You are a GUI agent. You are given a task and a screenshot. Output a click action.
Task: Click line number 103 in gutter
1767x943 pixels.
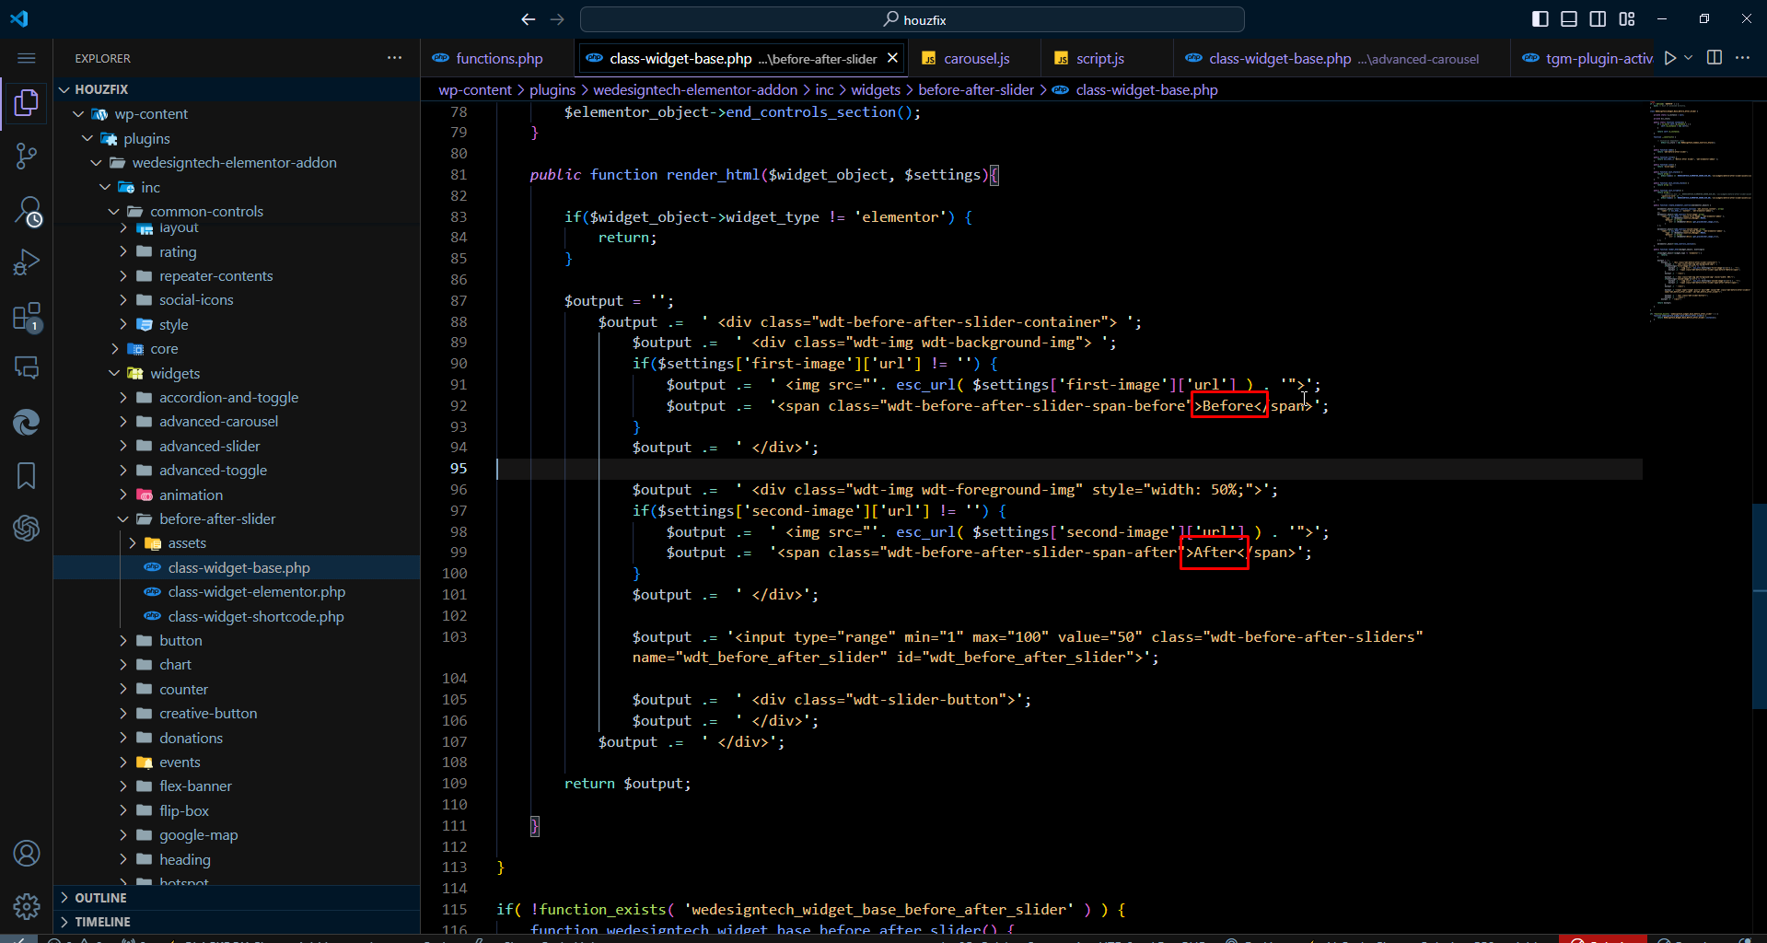click(455, 637)
